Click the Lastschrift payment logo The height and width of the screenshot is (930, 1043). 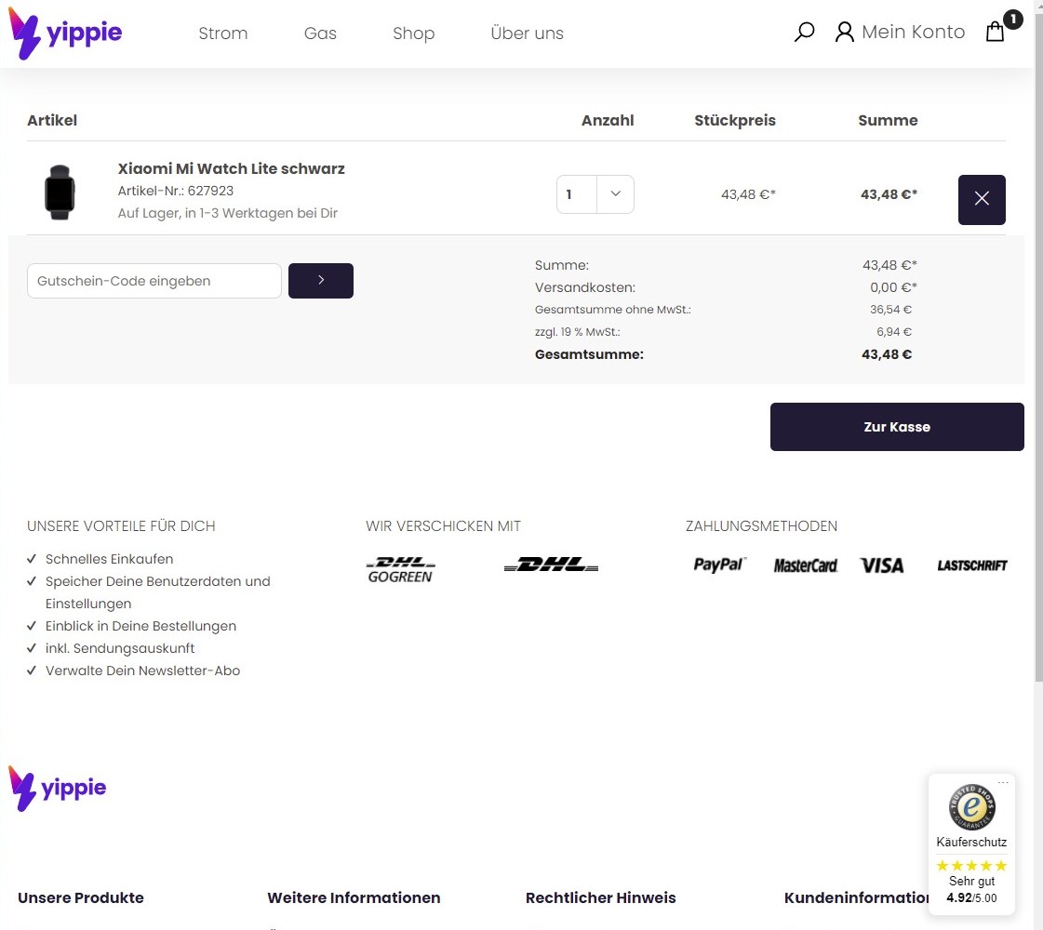click(972, 565)
